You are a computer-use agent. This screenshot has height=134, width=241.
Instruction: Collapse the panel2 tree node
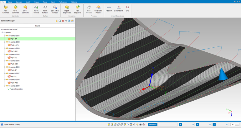pos(2,32)
